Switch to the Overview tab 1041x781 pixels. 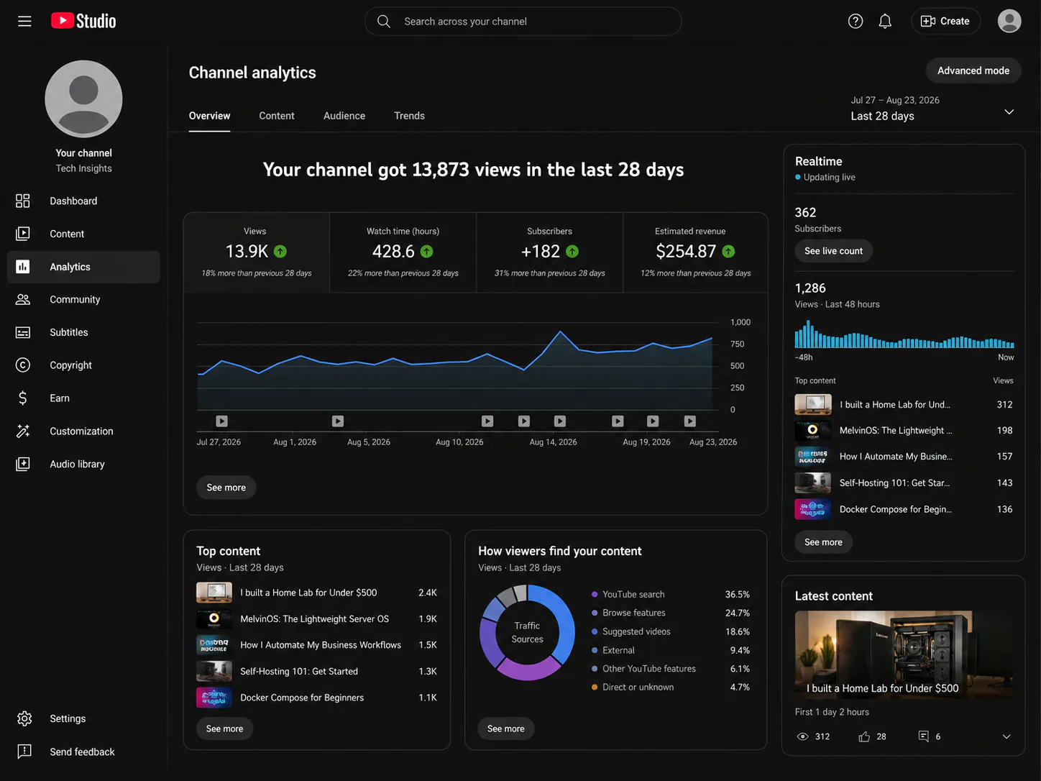click(209, 116)
